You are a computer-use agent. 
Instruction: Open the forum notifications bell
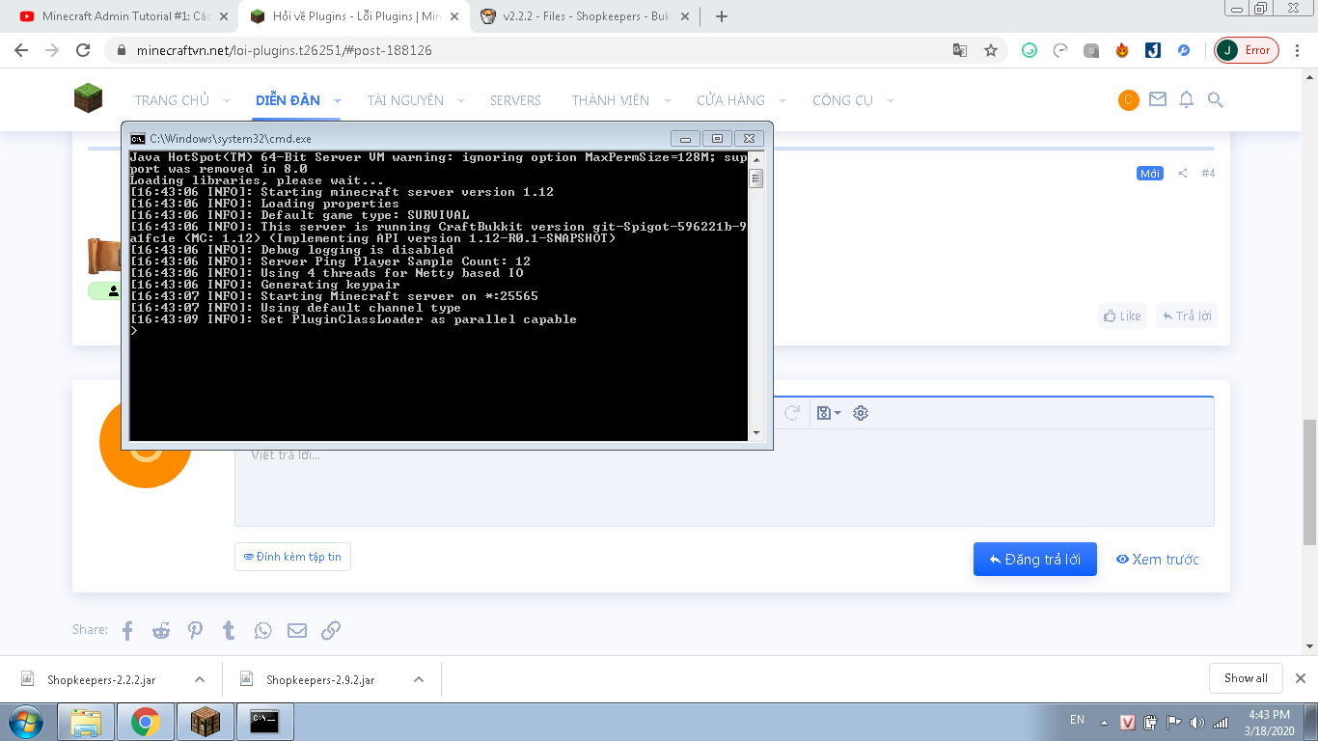coord(1187,99)
